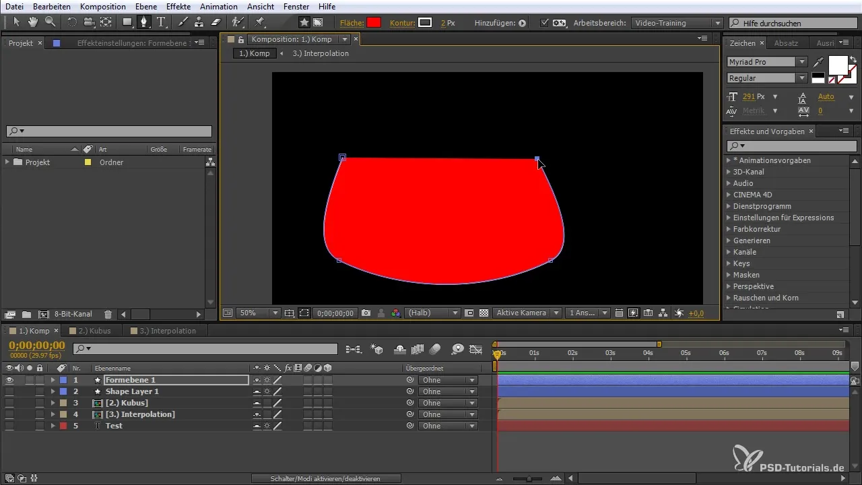Open the Myriad Pro font dropdown

point(767,61)
